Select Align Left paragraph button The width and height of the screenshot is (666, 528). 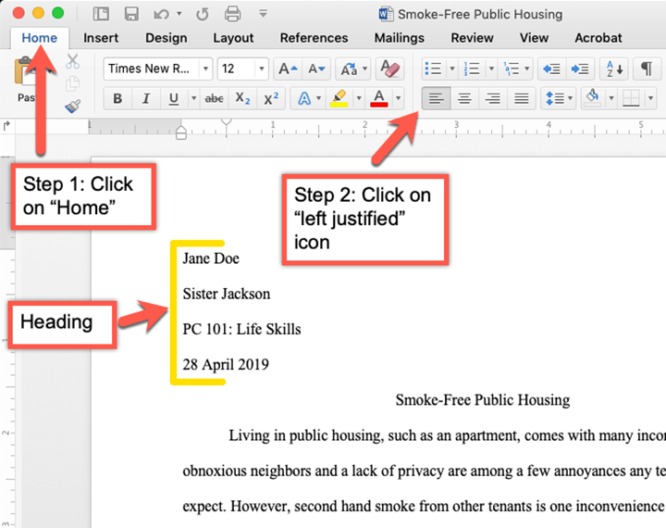(437, 99)
